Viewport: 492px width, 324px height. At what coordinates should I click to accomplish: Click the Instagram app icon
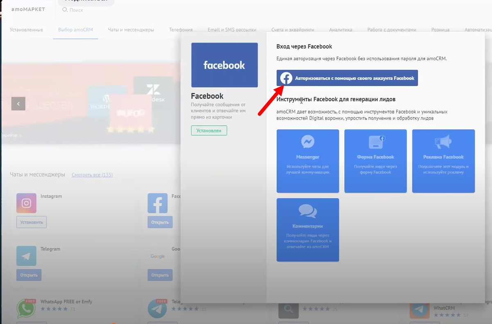(26, 203)
